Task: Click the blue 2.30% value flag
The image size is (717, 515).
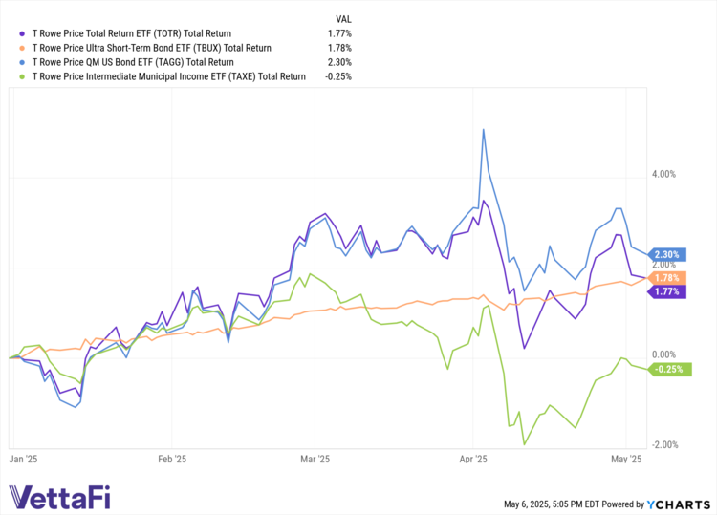Action: (667, 254)
